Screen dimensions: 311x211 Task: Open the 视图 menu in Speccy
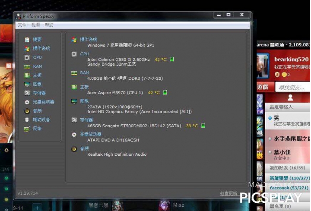click(36, 25)
